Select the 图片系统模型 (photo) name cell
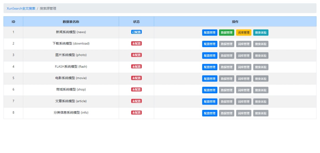Image resolution: width=320 pixels, height=153 pixels. coord(71,55)
